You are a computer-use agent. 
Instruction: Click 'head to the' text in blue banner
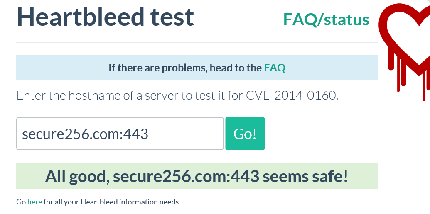(x=236, y=68)
